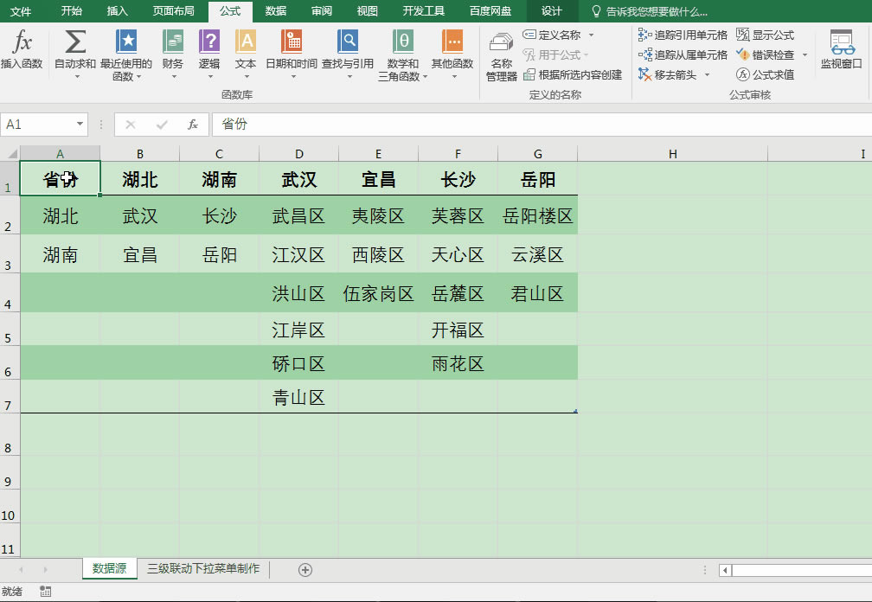The width and height of the screenshot is (872, 602).
Task: Switch to the Developer tab
Action: [424, 11]
